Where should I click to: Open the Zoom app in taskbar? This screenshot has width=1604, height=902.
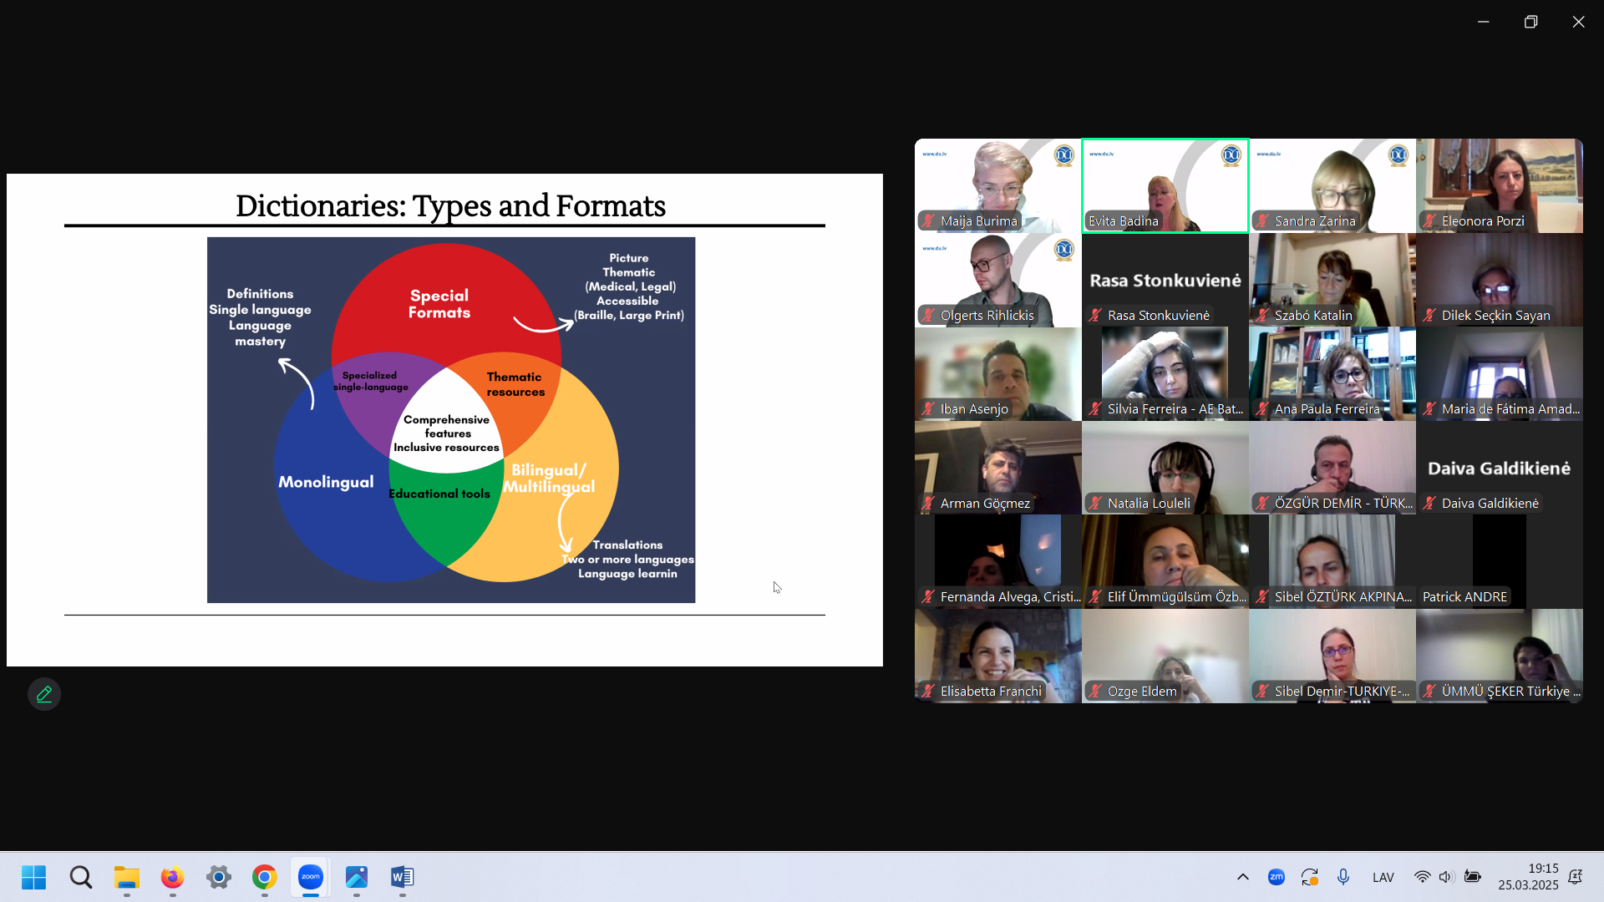pyautogui.click(x=311, y=877)
